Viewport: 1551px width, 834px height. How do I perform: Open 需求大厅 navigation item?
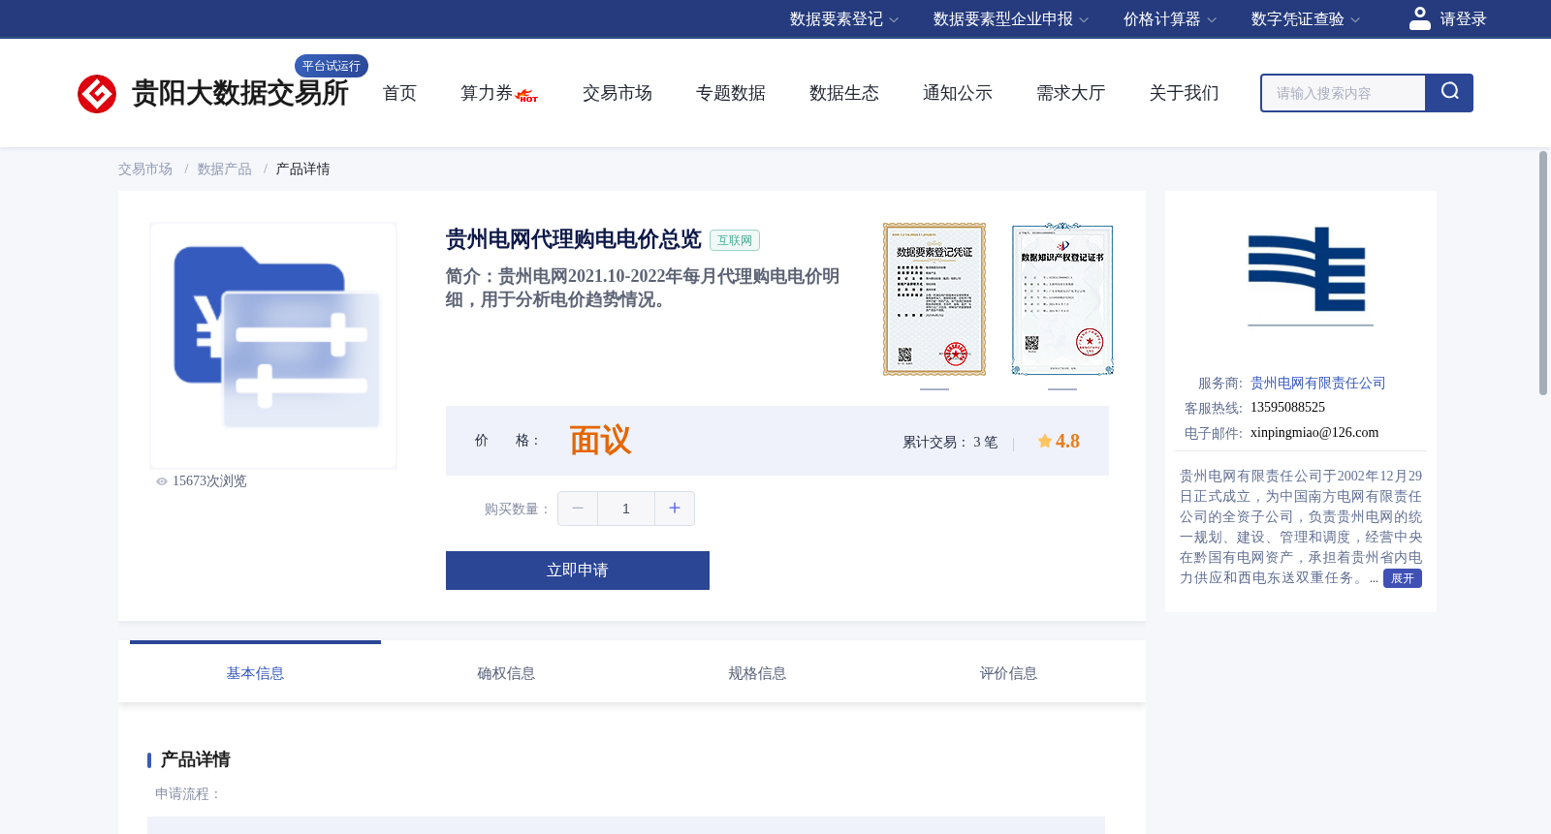click(x=1071, y=93)
